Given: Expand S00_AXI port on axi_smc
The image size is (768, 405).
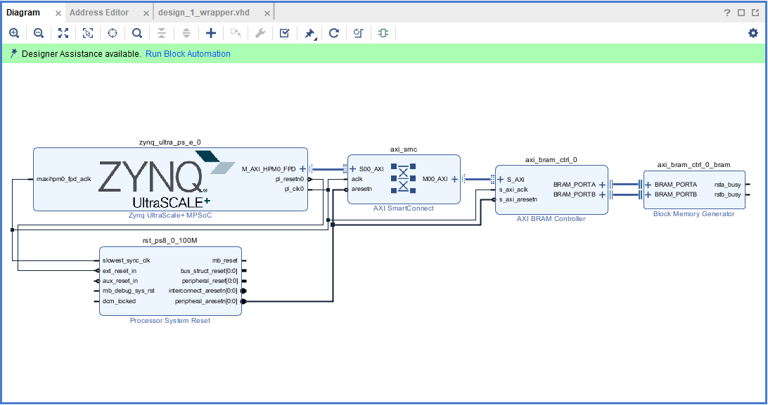Looking at the screenshot, I should click(x=353, y=168).
